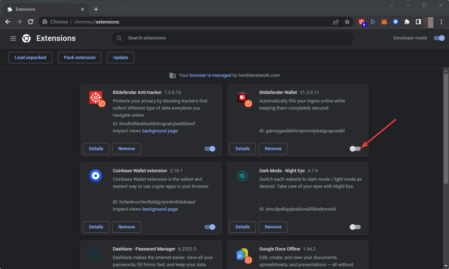Open the tab search chevron dropdown

pyautogui.click(x=392, y=5)
